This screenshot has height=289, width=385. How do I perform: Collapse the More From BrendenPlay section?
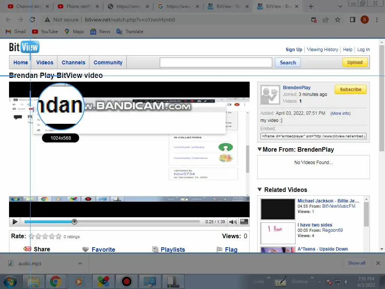[259, 149]
